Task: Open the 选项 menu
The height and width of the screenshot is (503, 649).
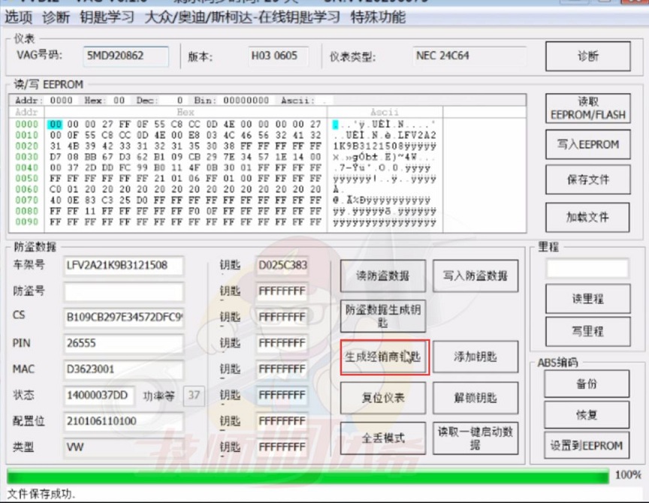Action: pyautogui.click(x=19, y=17)
